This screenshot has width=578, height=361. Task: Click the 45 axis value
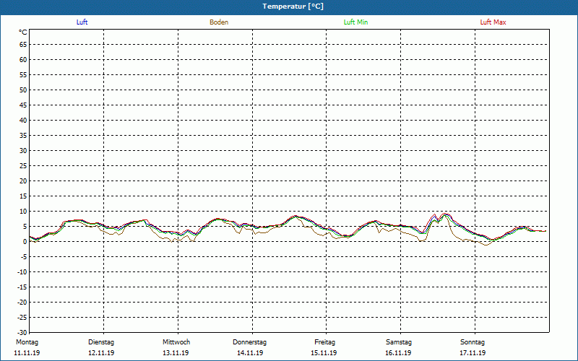[x=23, y=105]
